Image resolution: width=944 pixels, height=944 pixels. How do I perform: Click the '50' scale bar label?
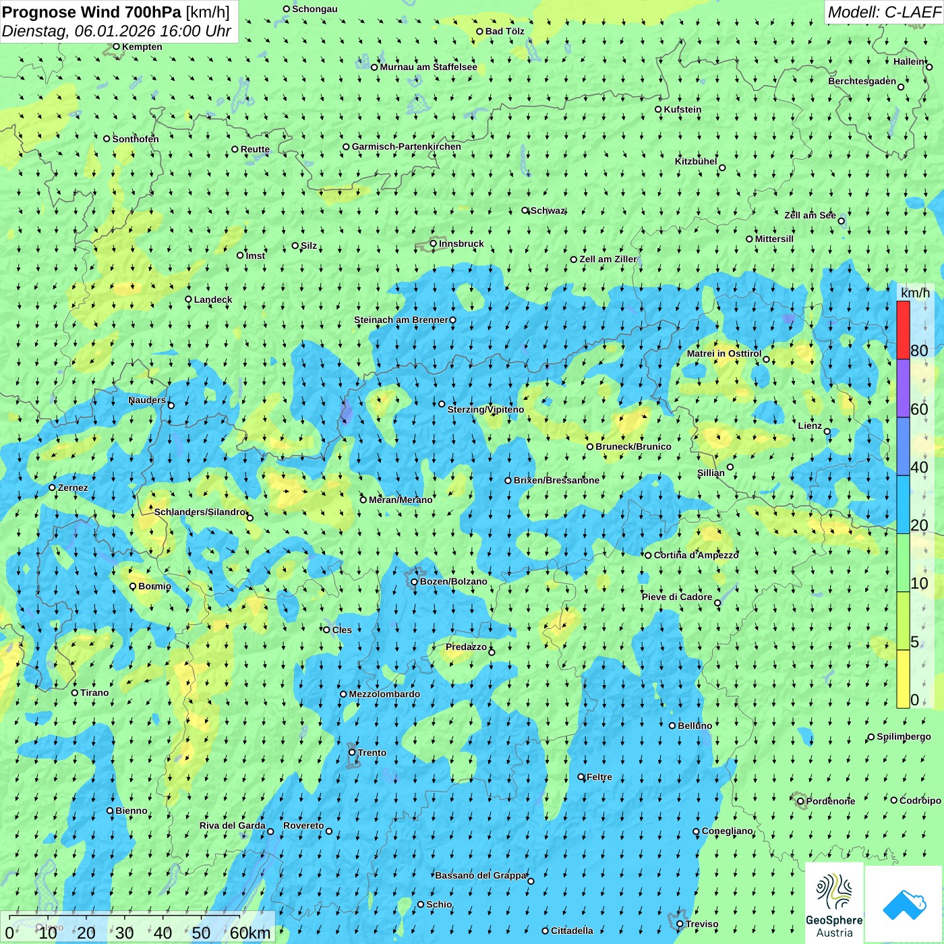click(201, 933)
